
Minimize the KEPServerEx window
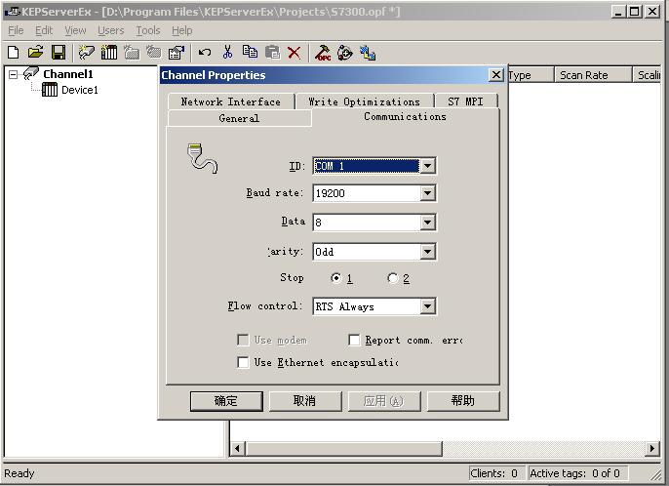coord(618,11)
